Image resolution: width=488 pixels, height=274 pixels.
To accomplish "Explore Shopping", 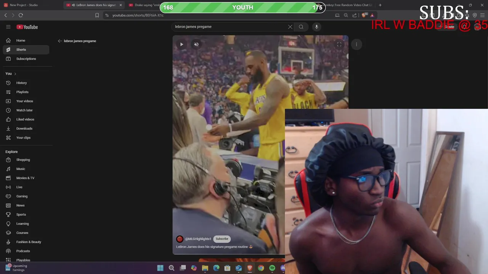I will pos(26,159).
